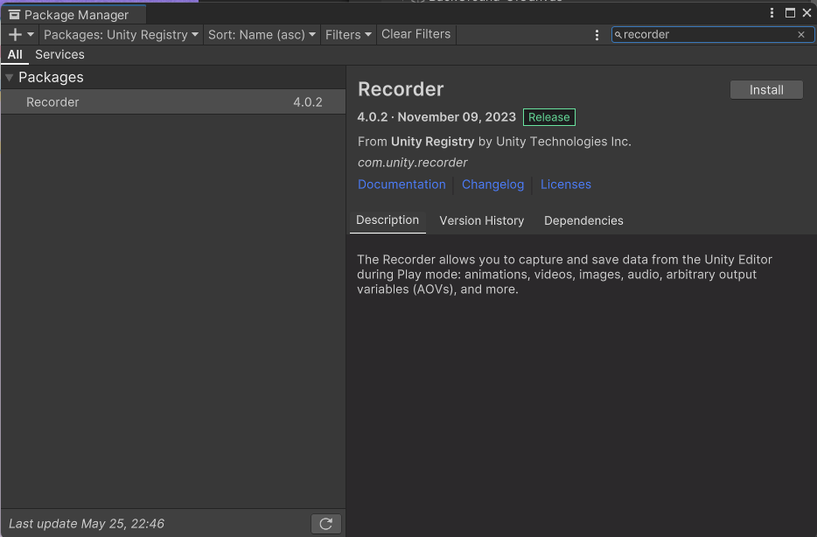817x537 pixels.
Task: Open the Licenses link
Action: (x=566, y=185)
